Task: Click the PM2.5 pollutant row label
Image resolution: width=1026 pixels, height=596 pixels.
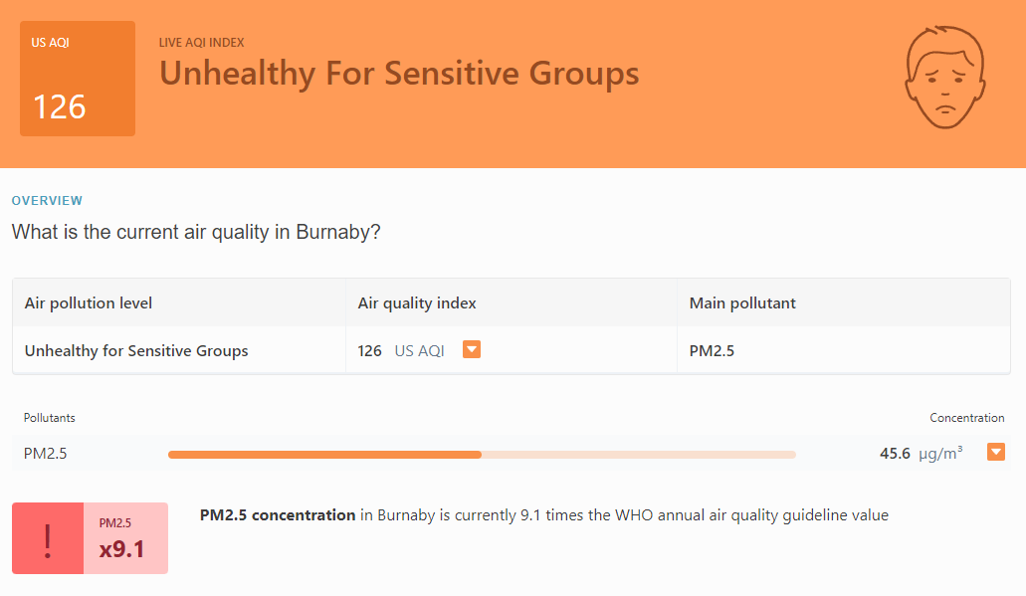Action: 45,454
